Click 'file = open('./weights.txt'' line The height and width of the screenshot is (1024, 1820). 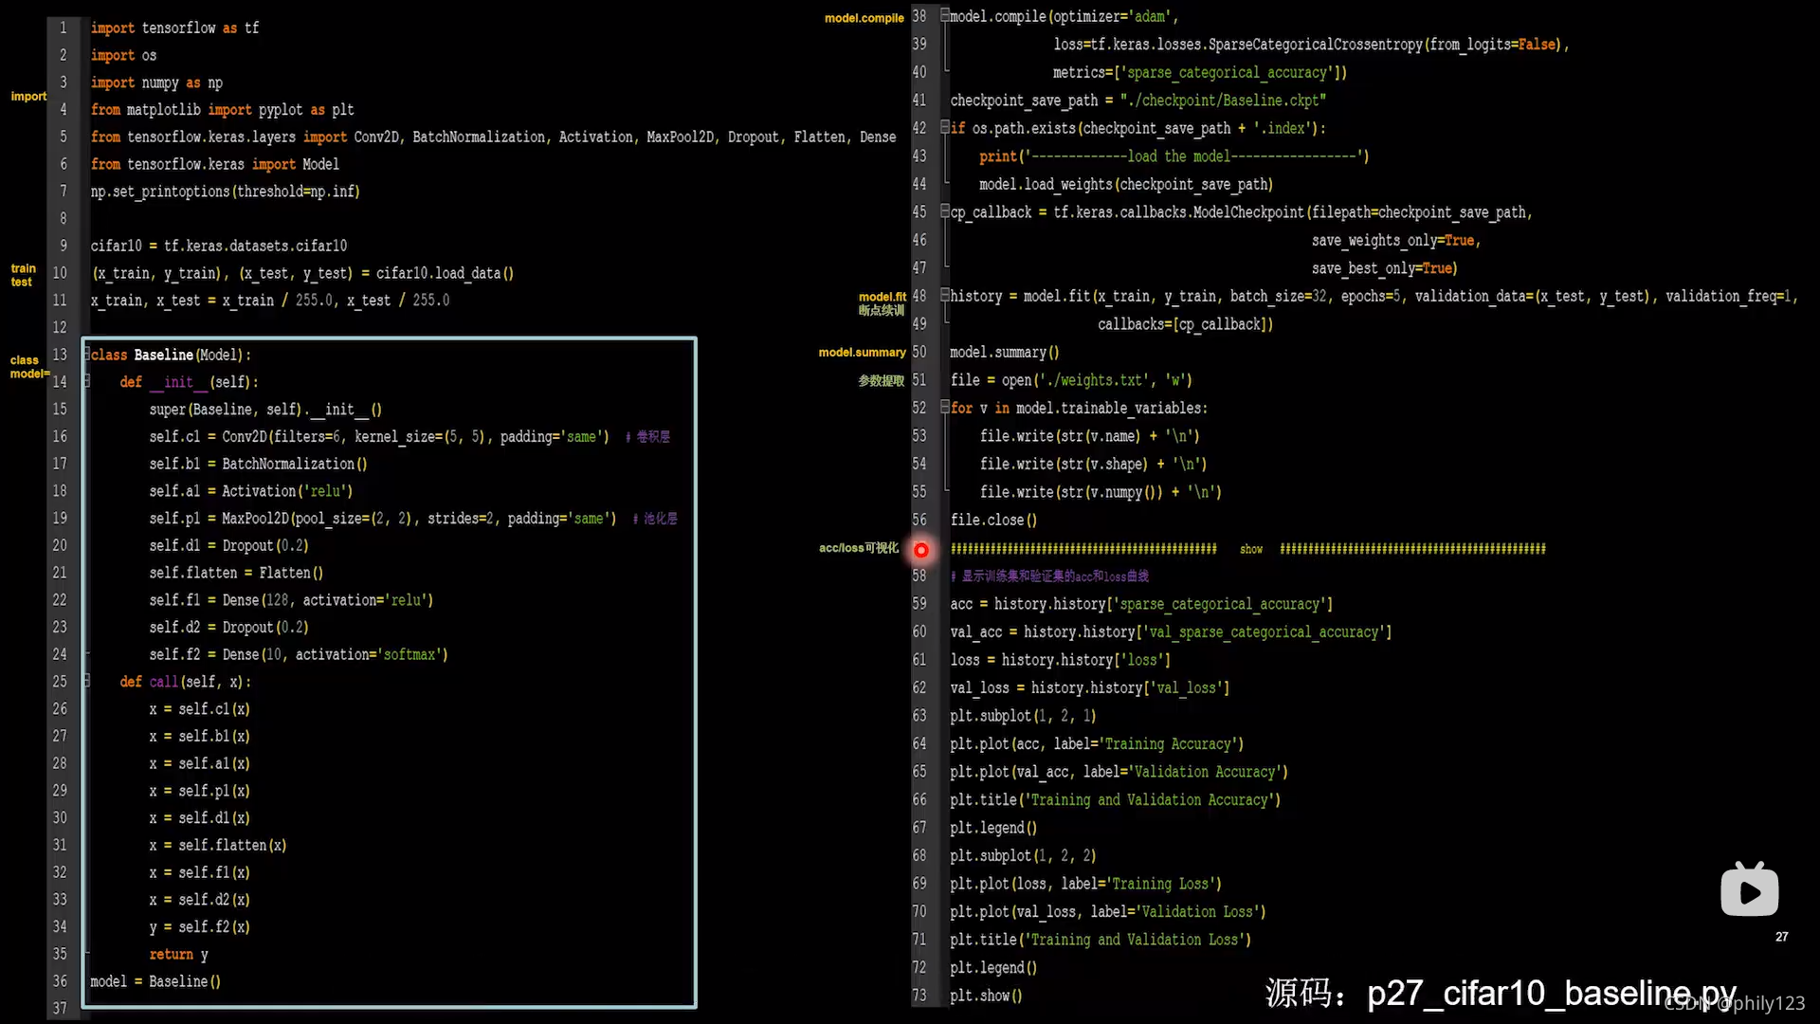(1071, 379)
